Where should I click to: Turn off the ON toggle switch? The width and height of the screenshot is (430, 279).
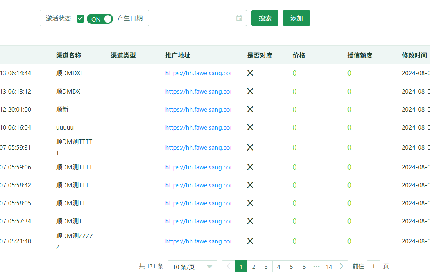(x=100, y=19)
